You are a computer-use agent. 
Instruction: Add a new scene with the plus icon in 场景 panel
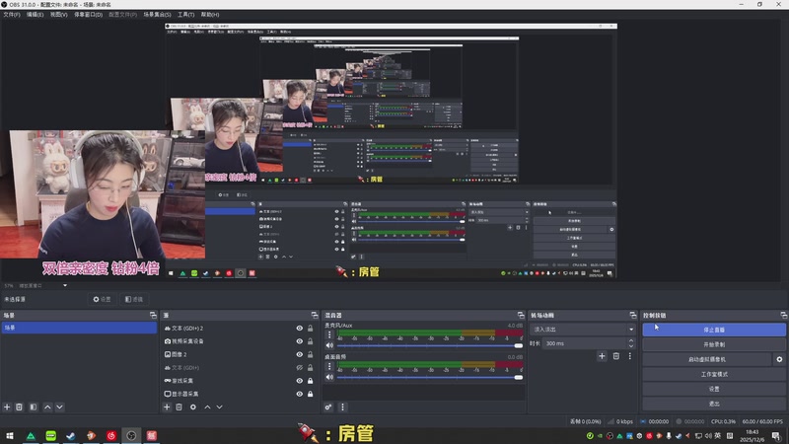point(7,407)
